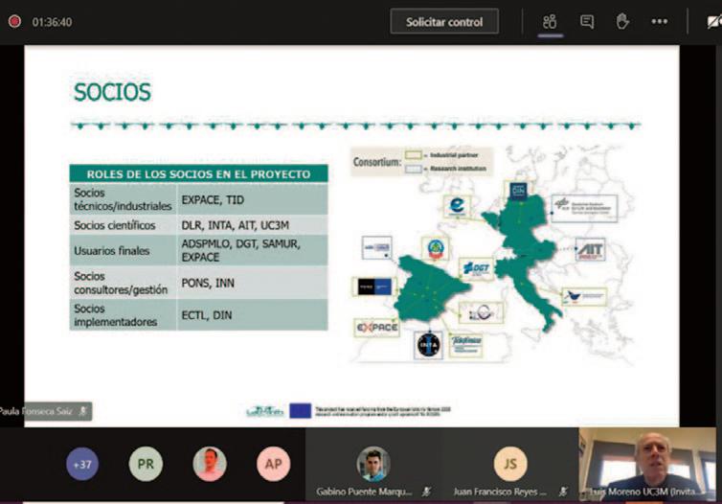The height and width of the screenshot is (504, 722).
Task: Raise your hand in the meeting
Action: (622, 21)
